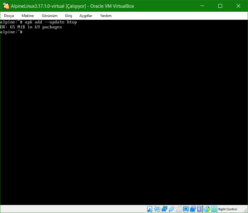The image size is (248, 213).
Task: Click the empty alpine:~# prompt line
Action: (x=11, y=32)
